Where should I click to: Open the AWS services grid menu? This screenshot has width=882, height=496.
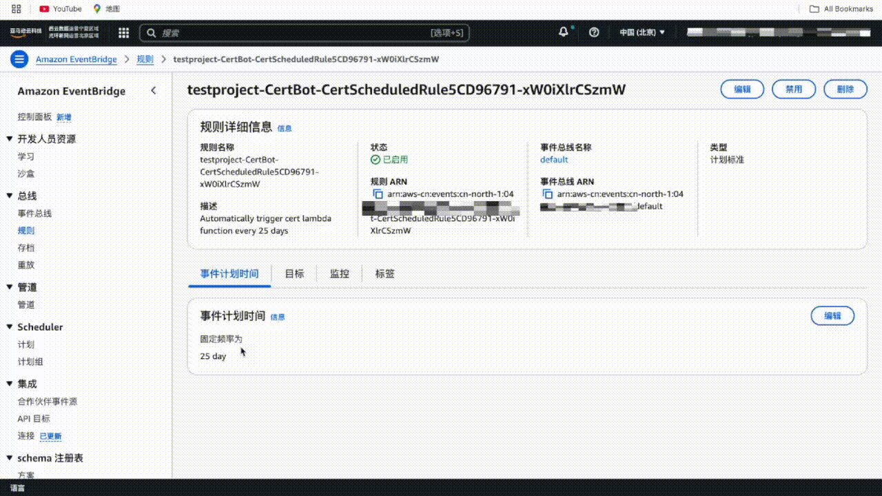(x=124, y=32)
